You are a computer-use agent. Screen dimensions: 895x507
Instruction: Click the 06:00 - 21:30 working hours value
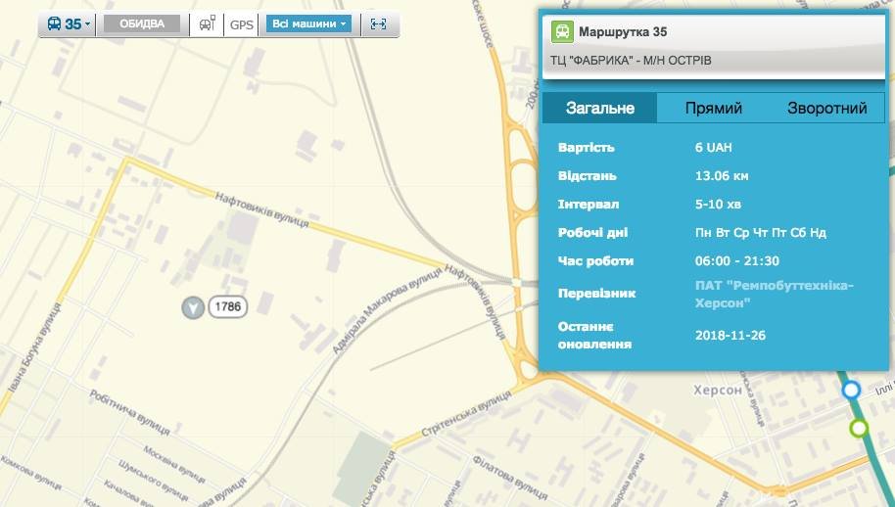click(x=737, y=261)
